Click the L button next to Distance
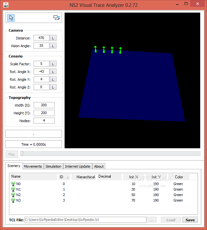 53,38
